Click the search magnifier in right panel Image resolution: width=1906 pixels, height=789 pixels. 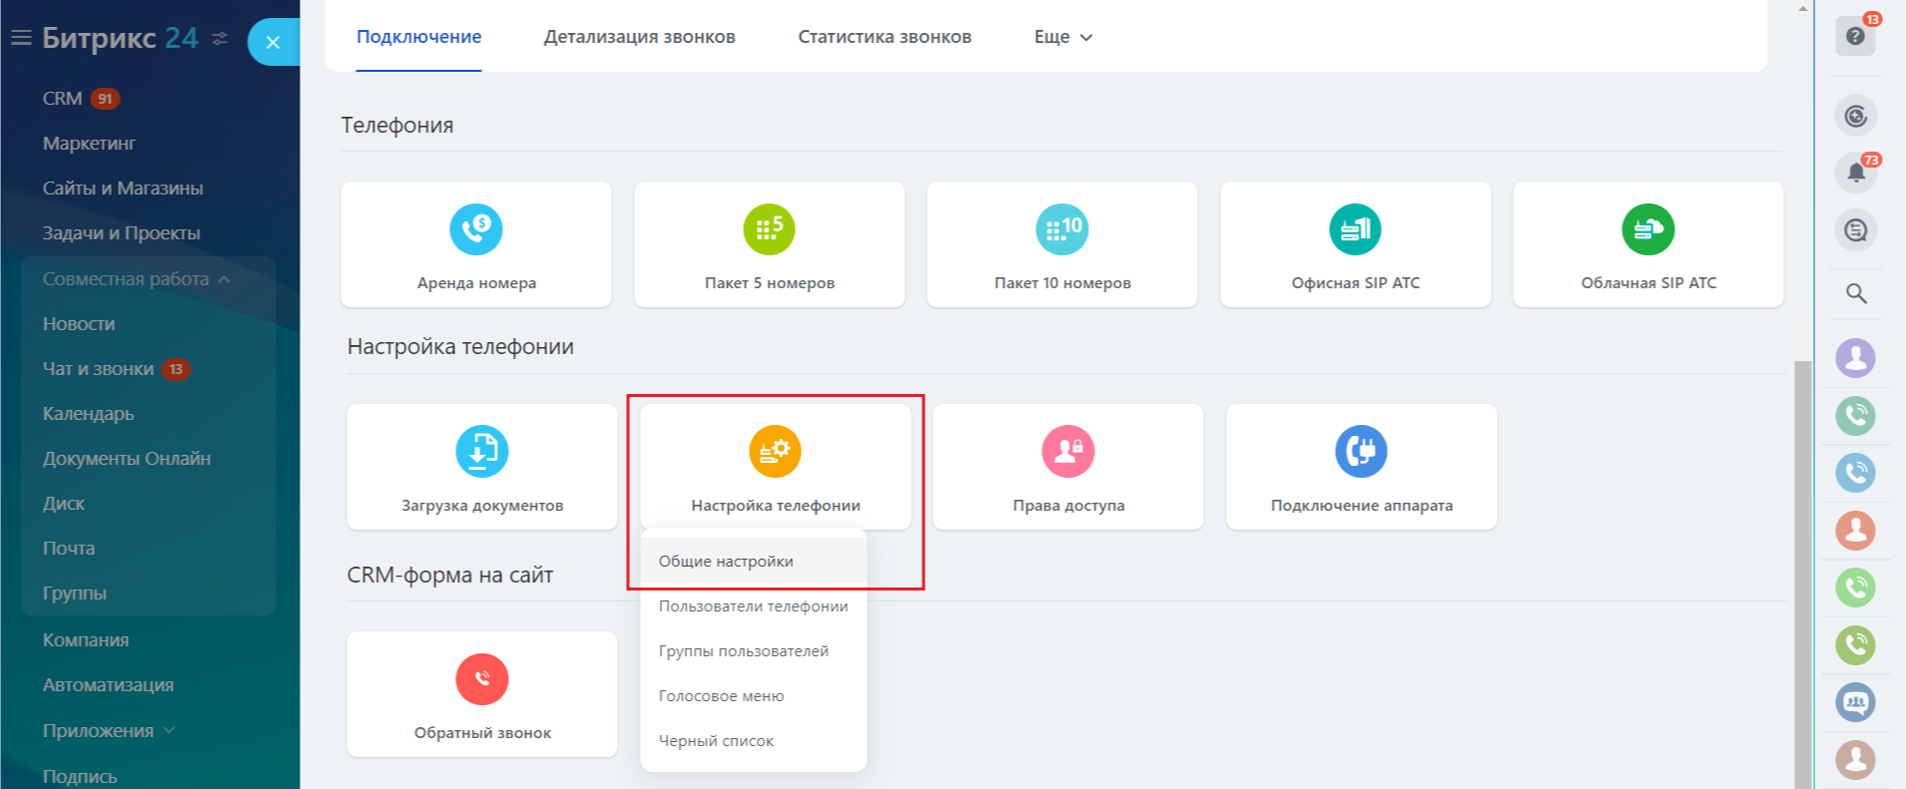1856,293
